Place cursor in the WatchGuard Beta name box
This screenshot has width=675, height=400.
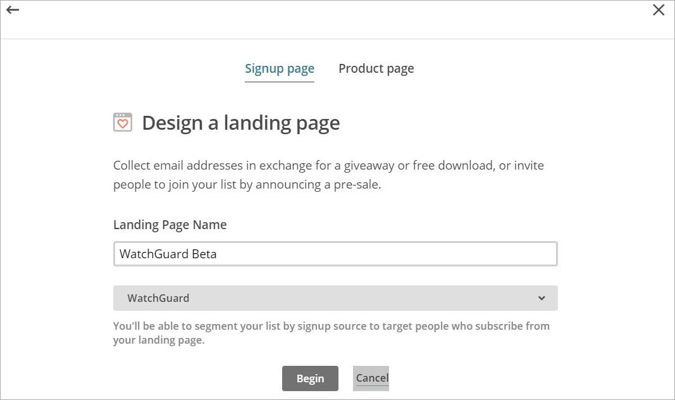point(335,253)
